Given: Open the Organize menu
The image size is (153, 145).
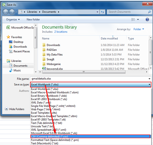Looking at the screenshot, I should pos(13,19).
